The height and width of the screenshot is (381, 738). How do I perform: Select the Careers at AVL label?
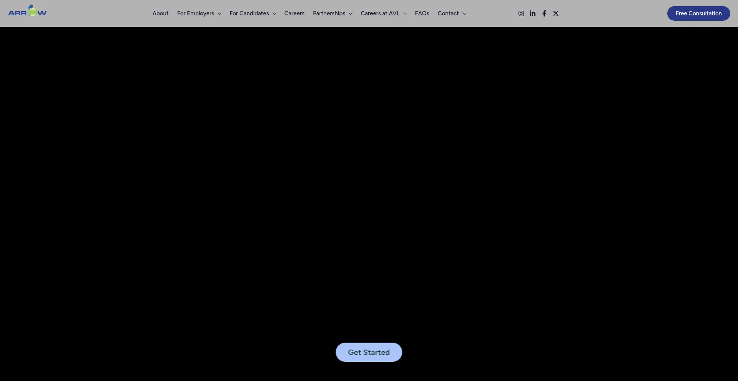(380, 13)
